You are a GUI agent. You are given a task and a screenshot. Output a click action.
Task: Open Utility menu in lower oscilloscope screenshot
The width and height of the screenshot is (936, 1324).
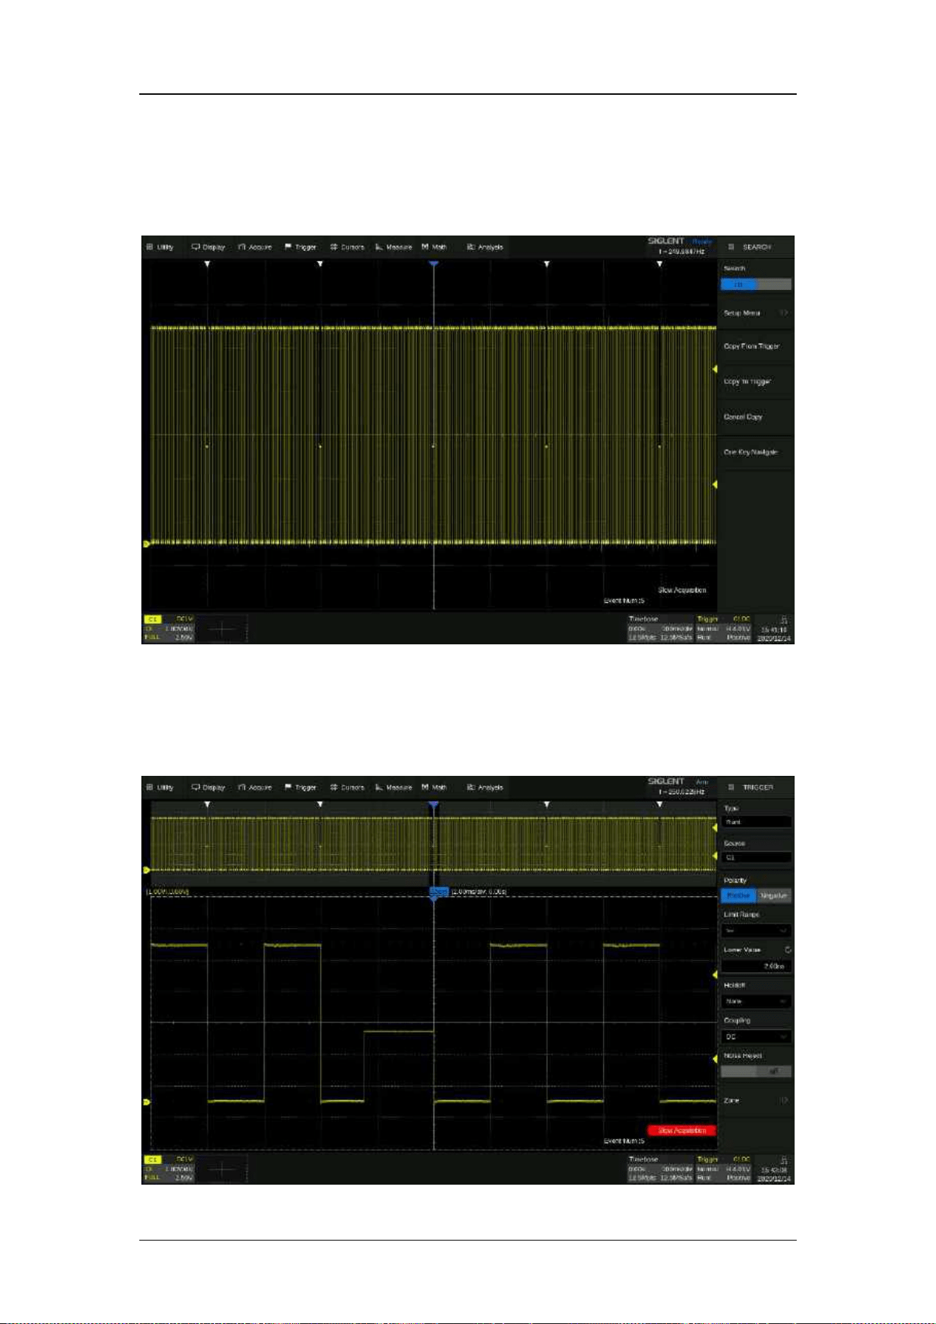pos(160,787)
